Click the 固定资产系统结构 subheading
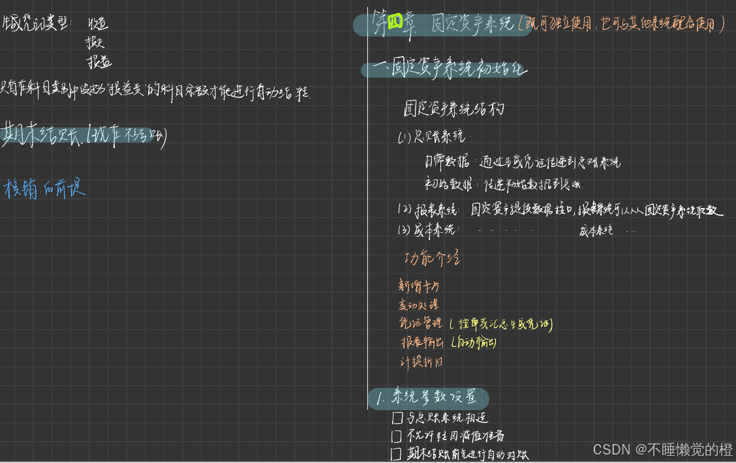 454,108
